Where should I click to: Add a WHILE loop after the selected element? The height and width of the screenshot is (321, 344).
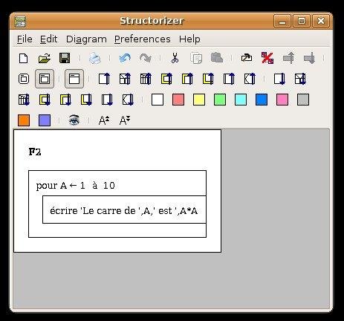click(65, 100)
